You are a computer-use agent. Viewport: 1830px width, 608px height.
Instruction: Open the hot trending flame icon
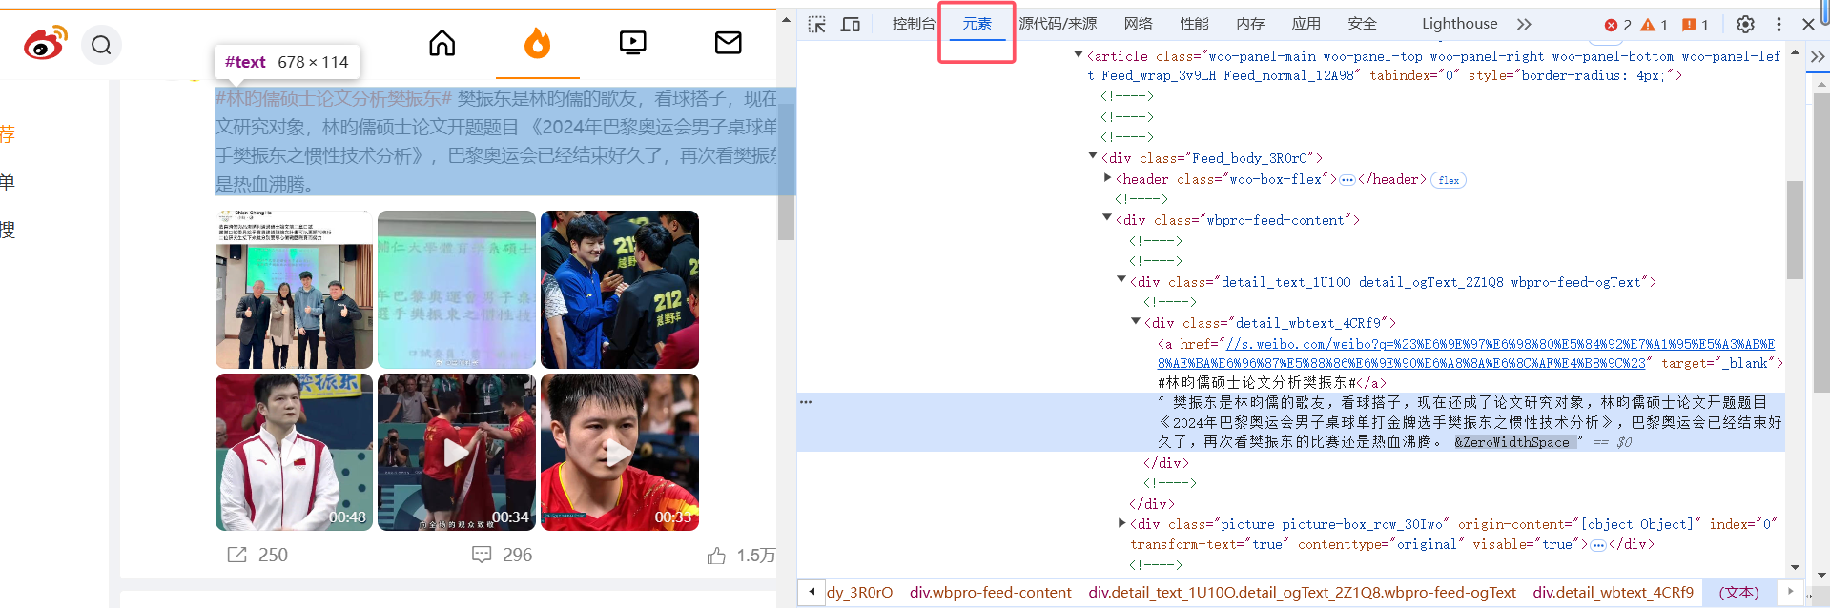tap(537, 43)
